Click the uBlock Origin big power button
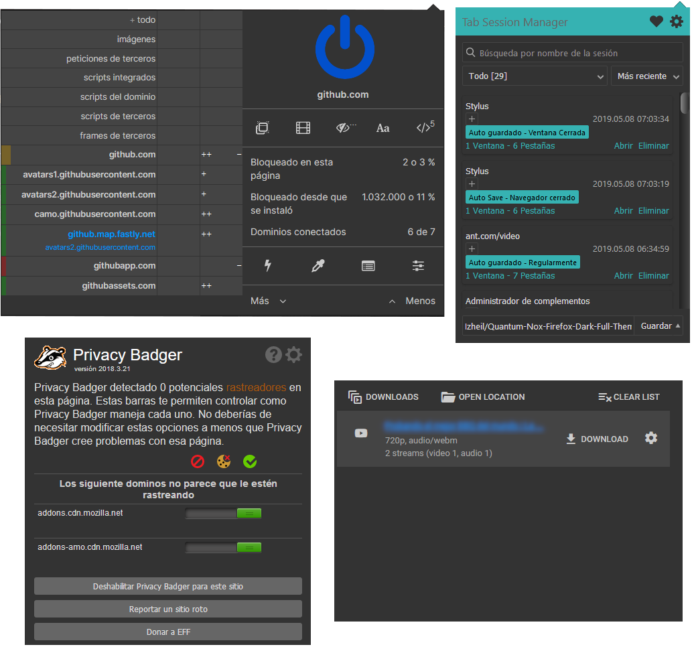 click(345, 47)
